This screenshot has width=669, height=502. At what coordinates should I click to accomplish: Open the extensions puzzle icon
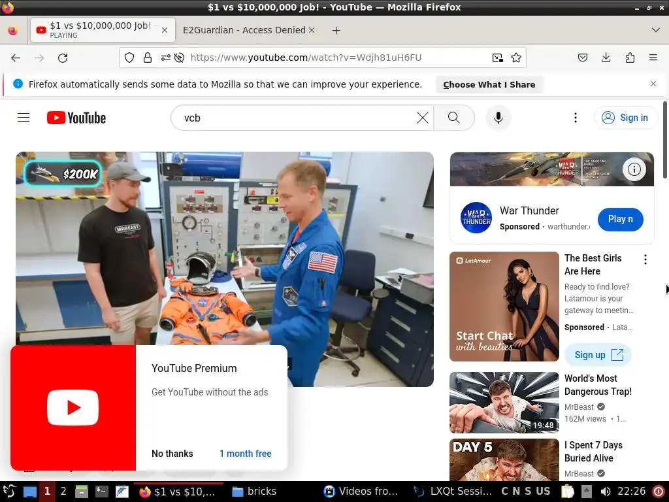(630, 58)
